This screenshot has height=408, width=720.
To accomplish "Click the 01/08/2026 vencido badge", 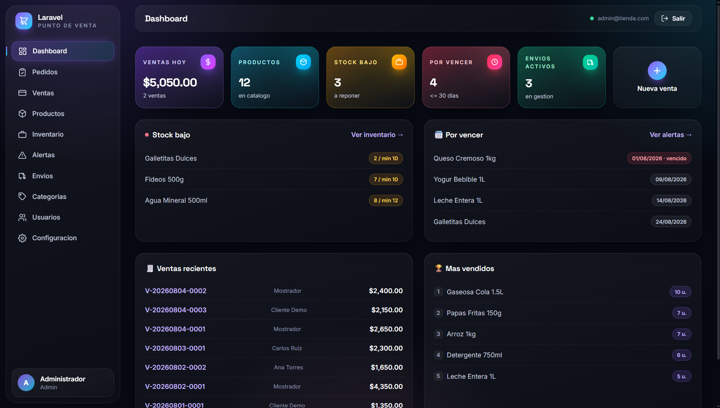I will (659, 158).
